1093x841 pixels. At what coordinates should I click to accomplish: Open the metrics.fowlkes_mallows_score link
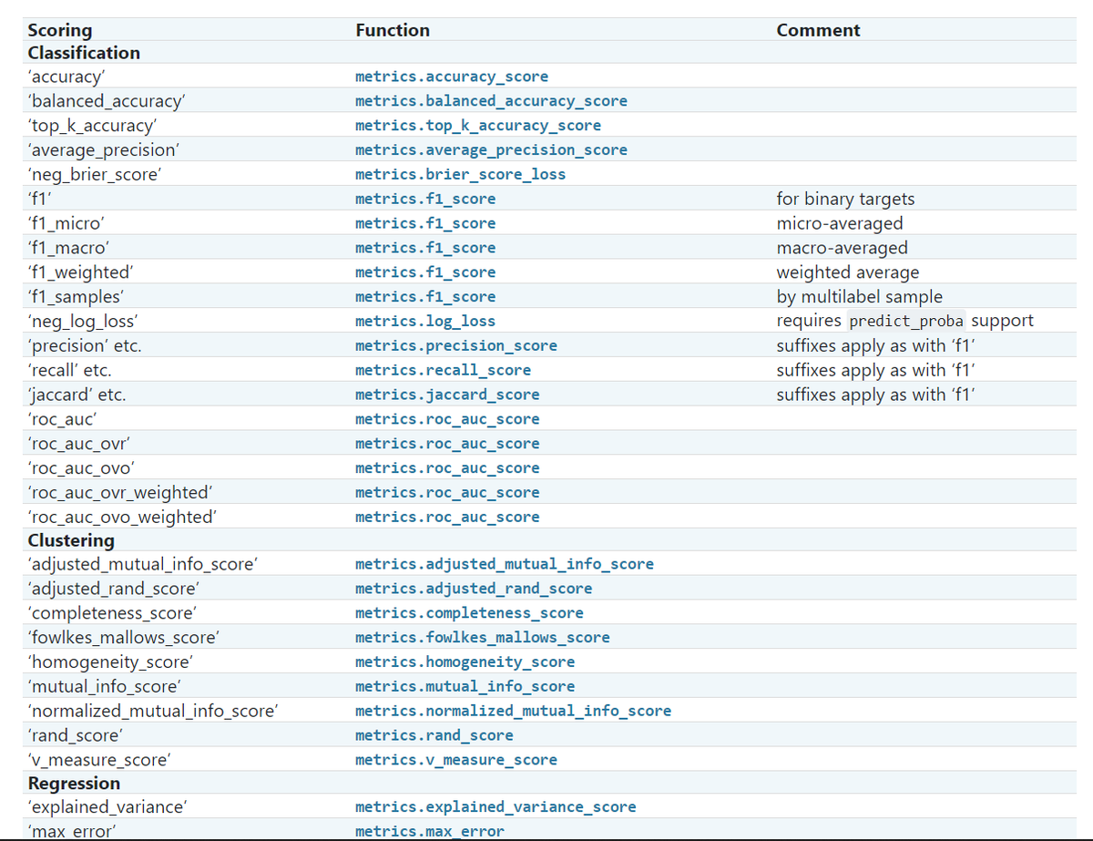pyautogui.click(x=483, y=638)
